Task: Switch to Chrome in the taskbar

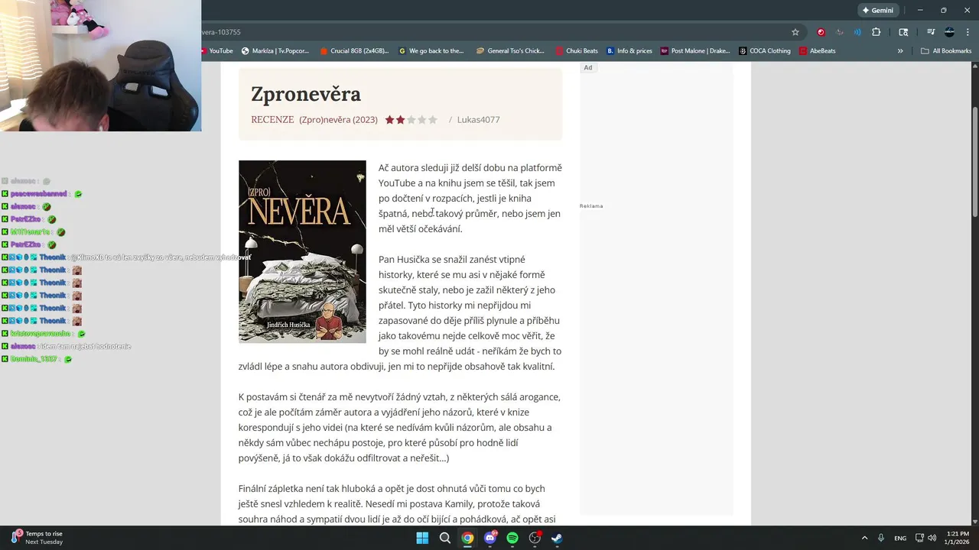Action: [467, 538]
